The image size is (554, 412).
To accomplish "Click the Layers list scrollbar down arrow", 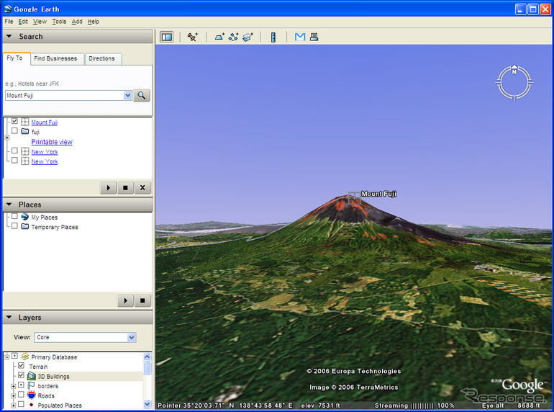I will click(x=147, y=404).
